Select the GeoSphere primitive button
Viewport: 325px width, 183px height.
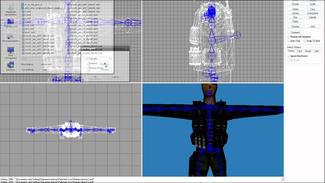pyautogui.click(x=313, y=13)
